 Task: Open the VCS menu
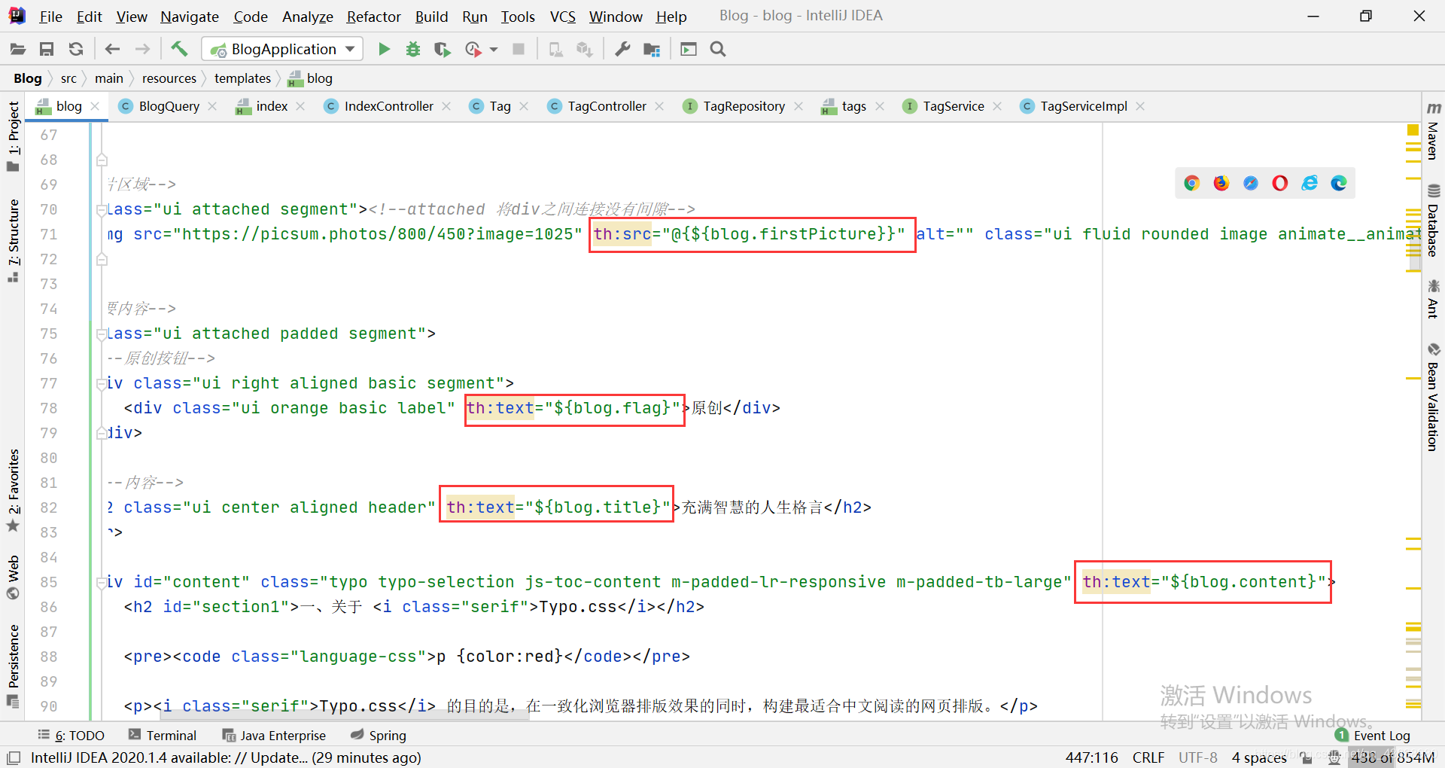[563, 17]
